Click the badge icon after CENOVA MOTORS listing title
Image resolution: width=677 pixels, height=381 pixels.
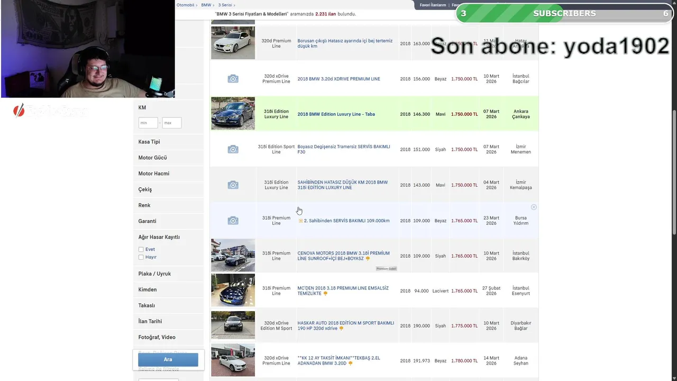tap(368, 259)
